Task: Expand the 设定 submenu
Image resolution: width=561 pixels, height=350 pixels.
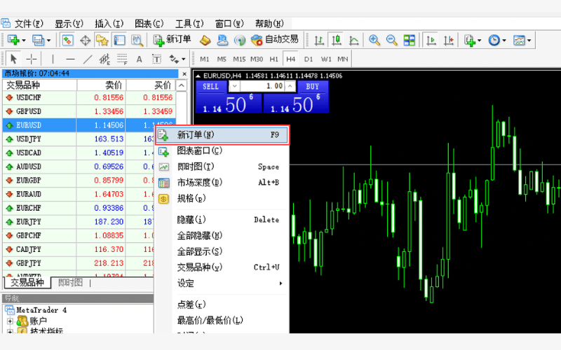Action: click(x=222, y=283)
